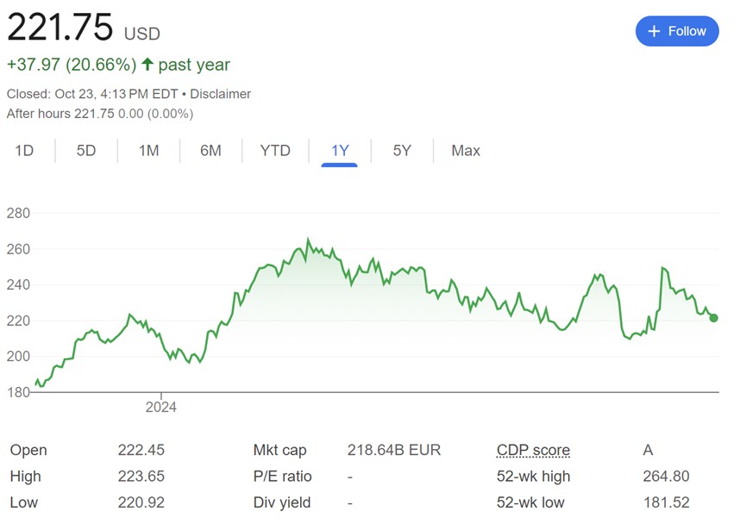The height and width of the screenshot is (524, 746).
Task: Click the 52-wk low value 181.52
Action: point(666,502)
